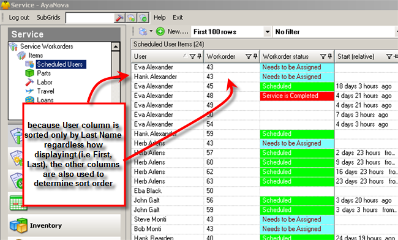Click the AyaNova app icon in title bar

[5, 5]
